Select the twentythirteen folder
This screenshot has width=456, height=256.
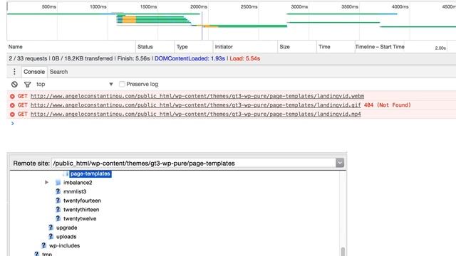(x=81, y=210)
